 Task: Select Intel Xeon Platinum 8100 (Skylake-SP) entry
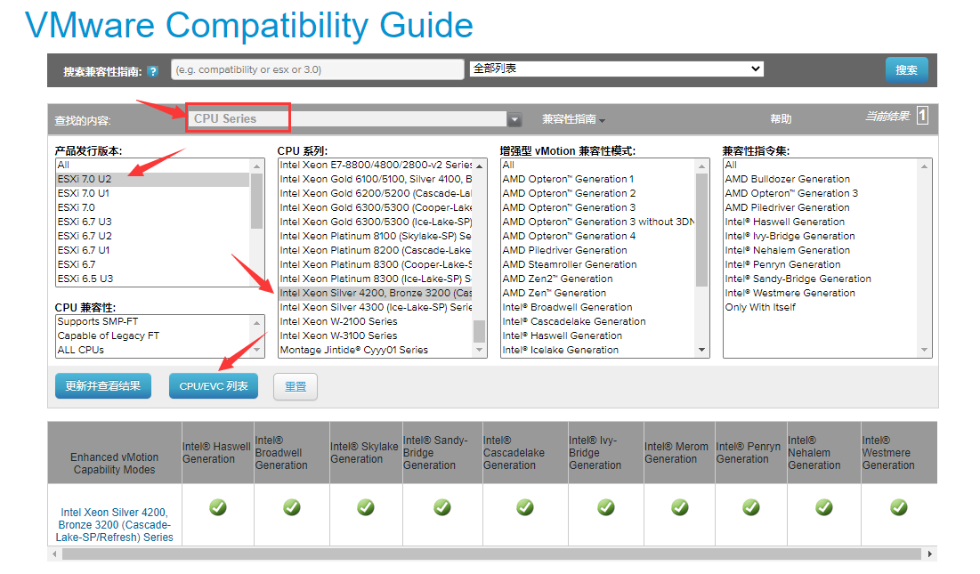pos(376,236)
